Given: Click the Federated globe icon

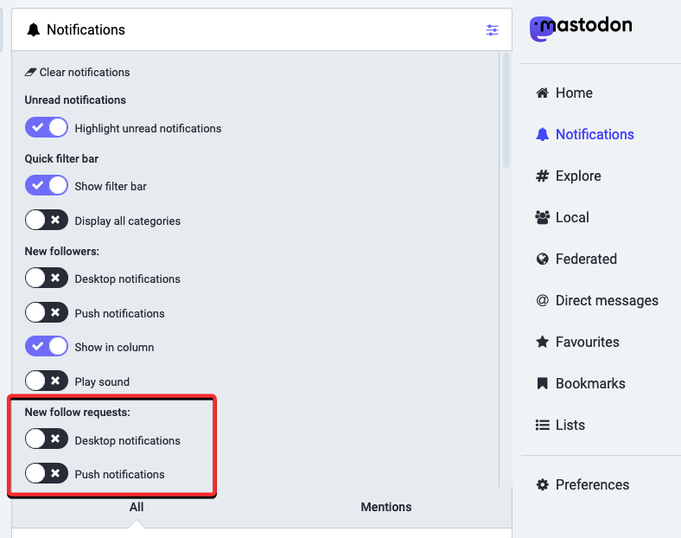Looking at the screenshot, I should 543,259.
